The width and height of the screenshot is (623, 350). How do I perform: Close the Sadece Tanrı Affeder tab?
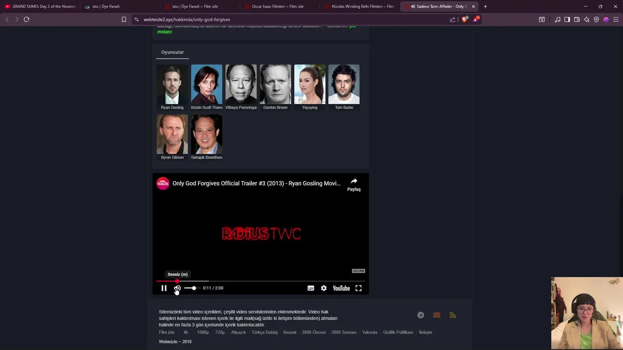click(x=473, y=6)
